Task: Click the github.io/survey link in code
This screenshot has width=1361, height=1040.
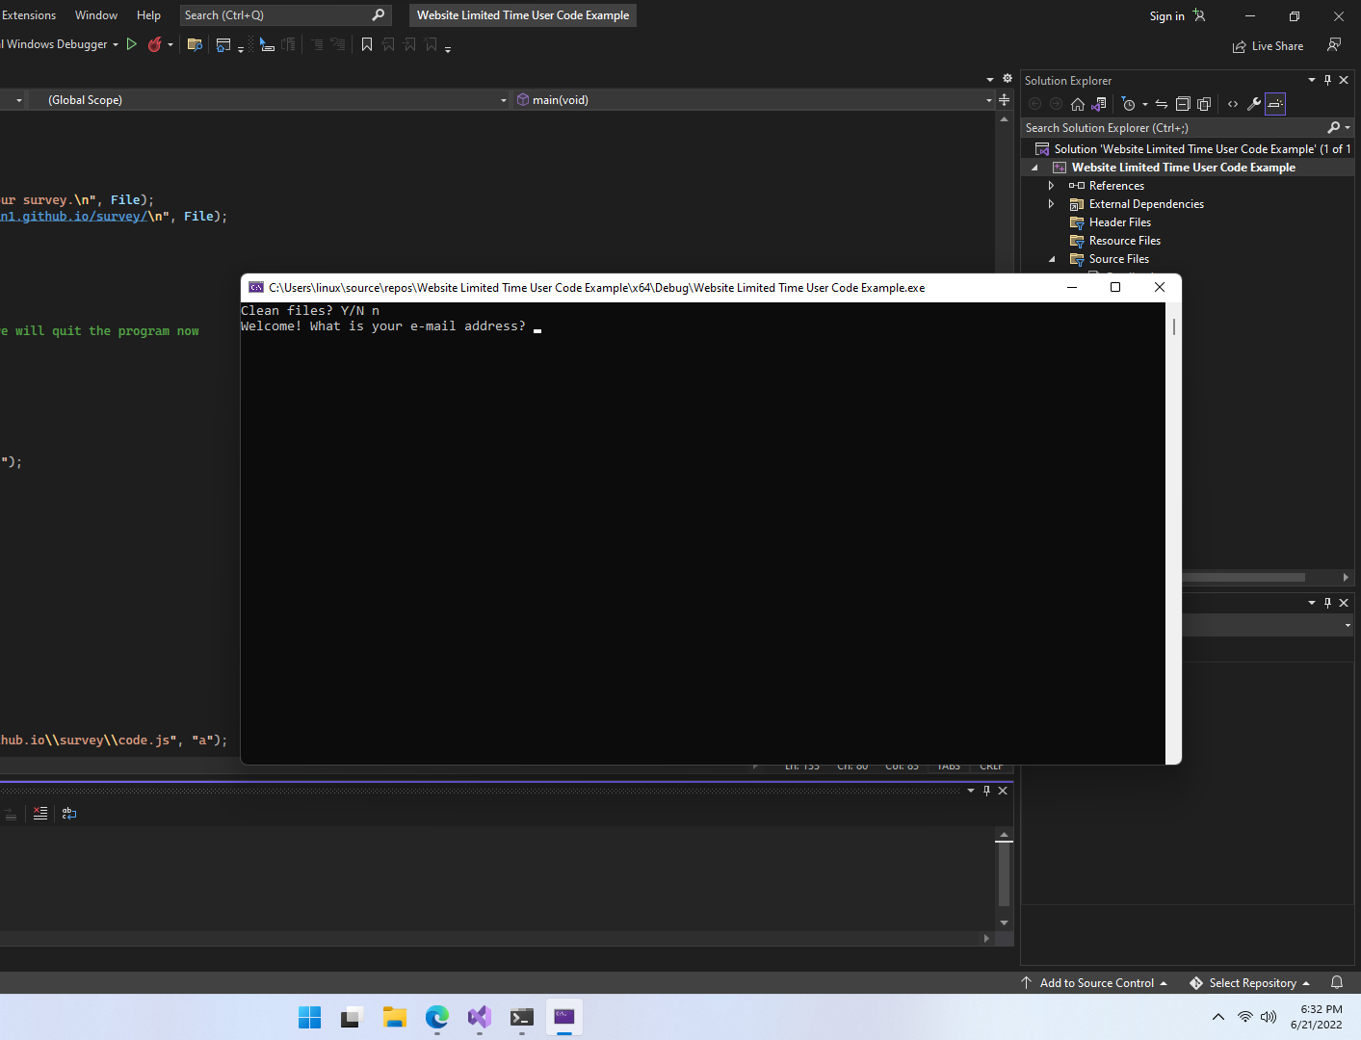Action: click(74, 217)
